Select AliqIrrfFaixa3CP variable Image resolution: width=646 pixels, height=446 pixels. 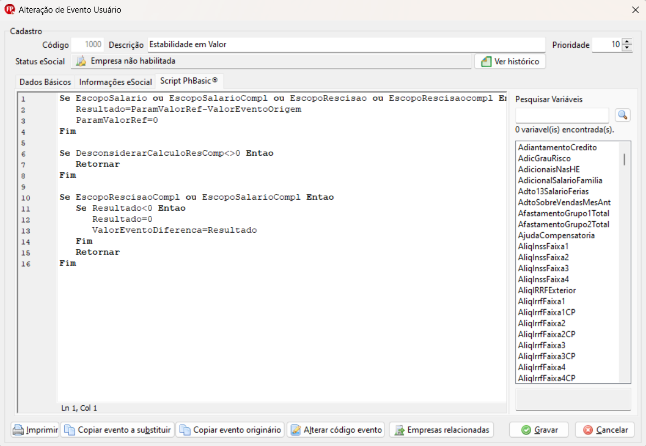pos(546,356)
